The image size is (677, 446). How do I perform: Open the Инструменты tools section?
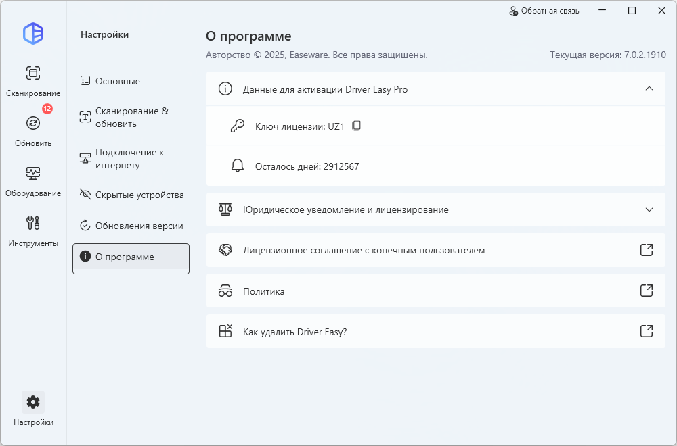click(x=33, y=231)
